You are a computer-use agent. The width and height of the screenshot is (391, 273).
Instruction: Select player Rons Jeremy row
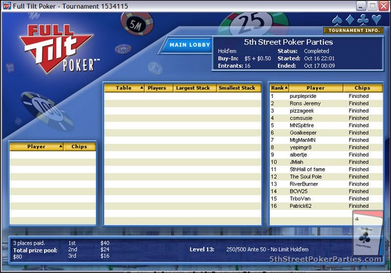[326, 104]
